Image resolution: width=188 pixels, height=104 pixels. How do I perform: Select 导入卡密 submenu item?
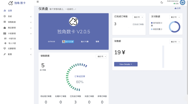12,43
